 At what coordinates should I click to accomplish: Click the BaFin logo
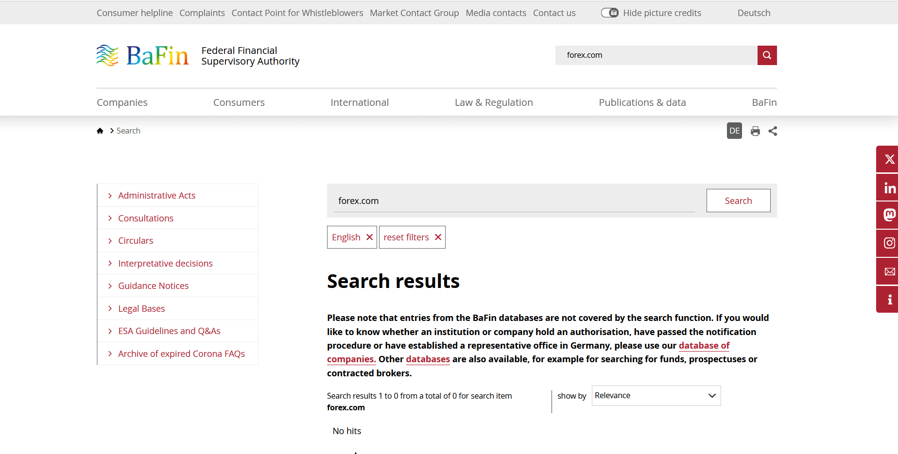pos(142,55)
